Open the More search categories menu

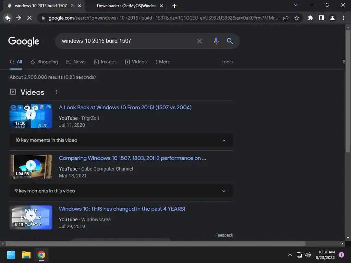[163, 62]
